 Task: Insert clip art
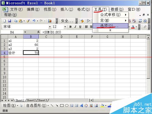click(91, 105)
